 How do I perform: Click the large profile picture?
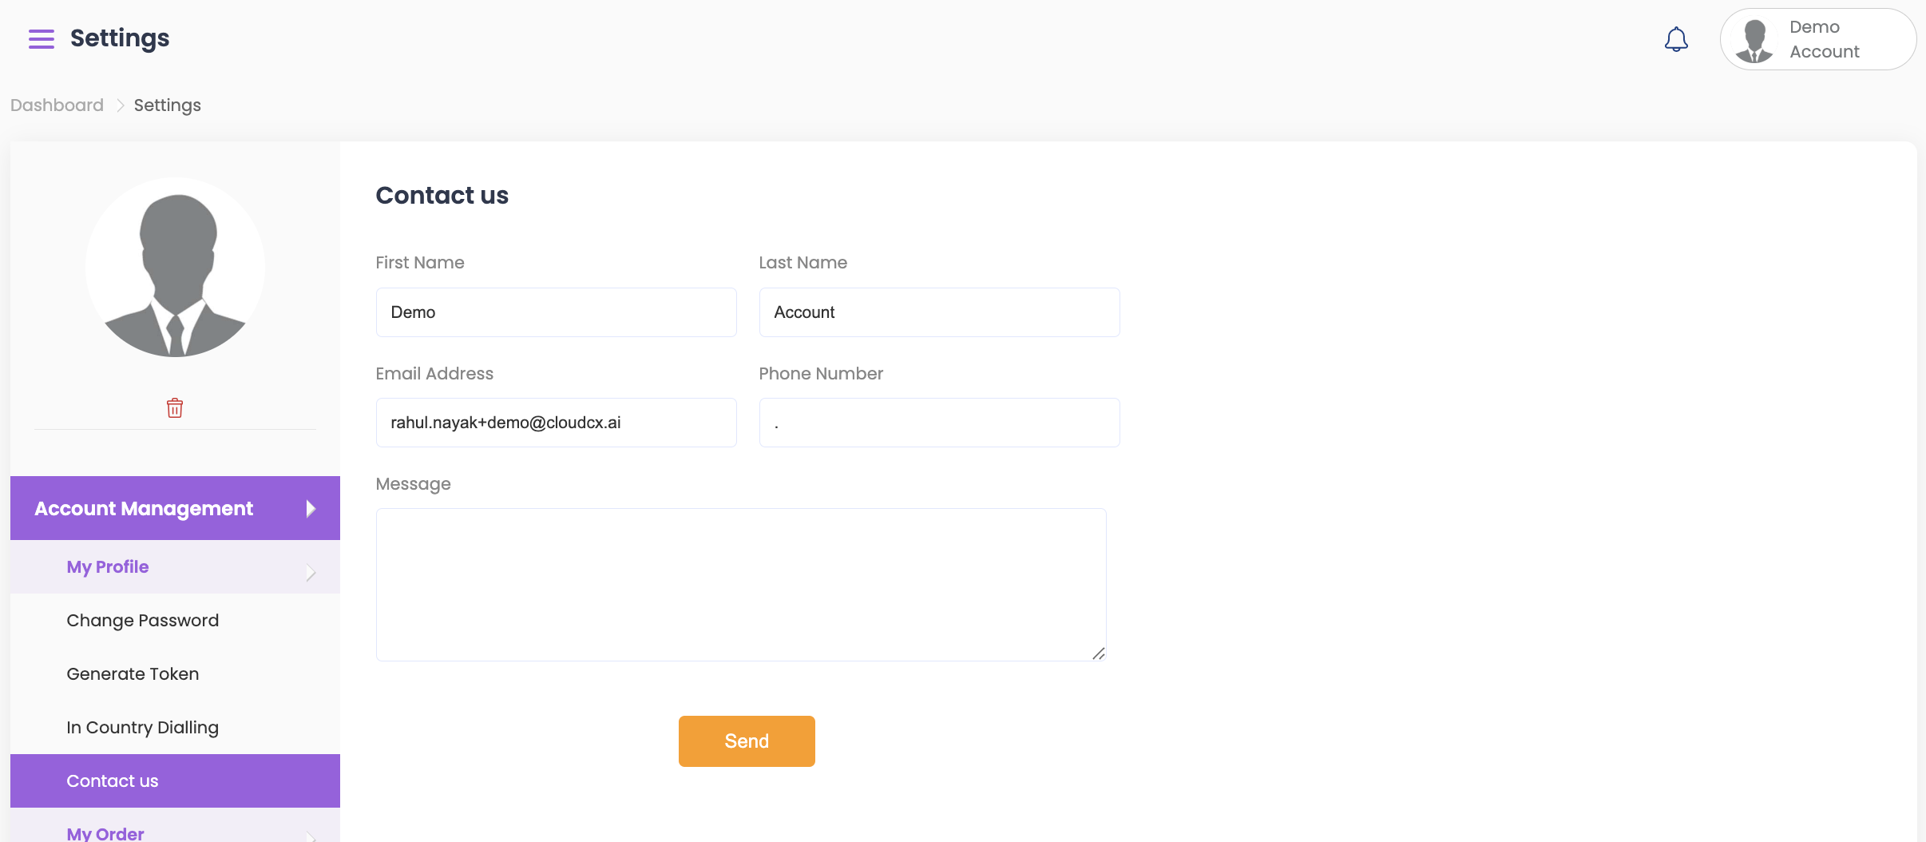pos(176,268)
